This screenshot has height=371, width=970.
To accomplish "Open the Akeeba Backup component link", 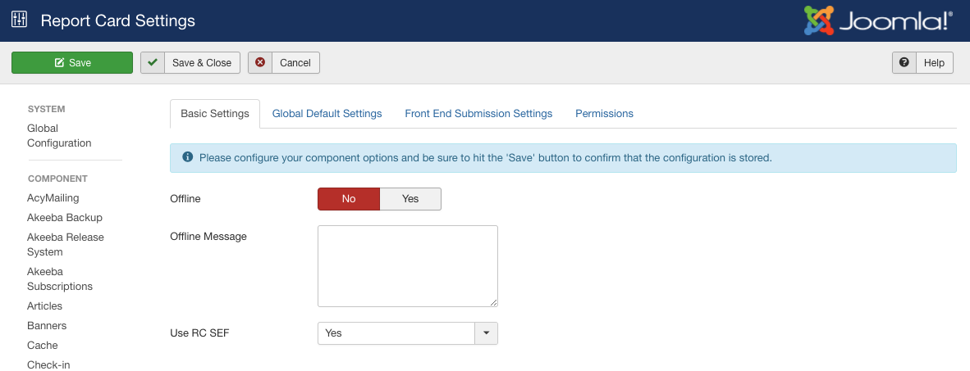I will pos(65,217).
